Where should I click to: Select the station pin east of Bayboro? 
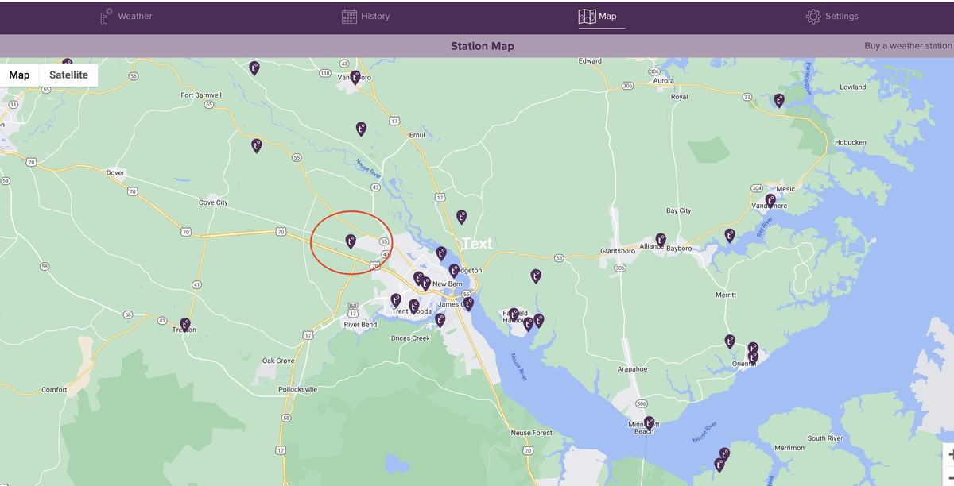(x=730, y=234)
